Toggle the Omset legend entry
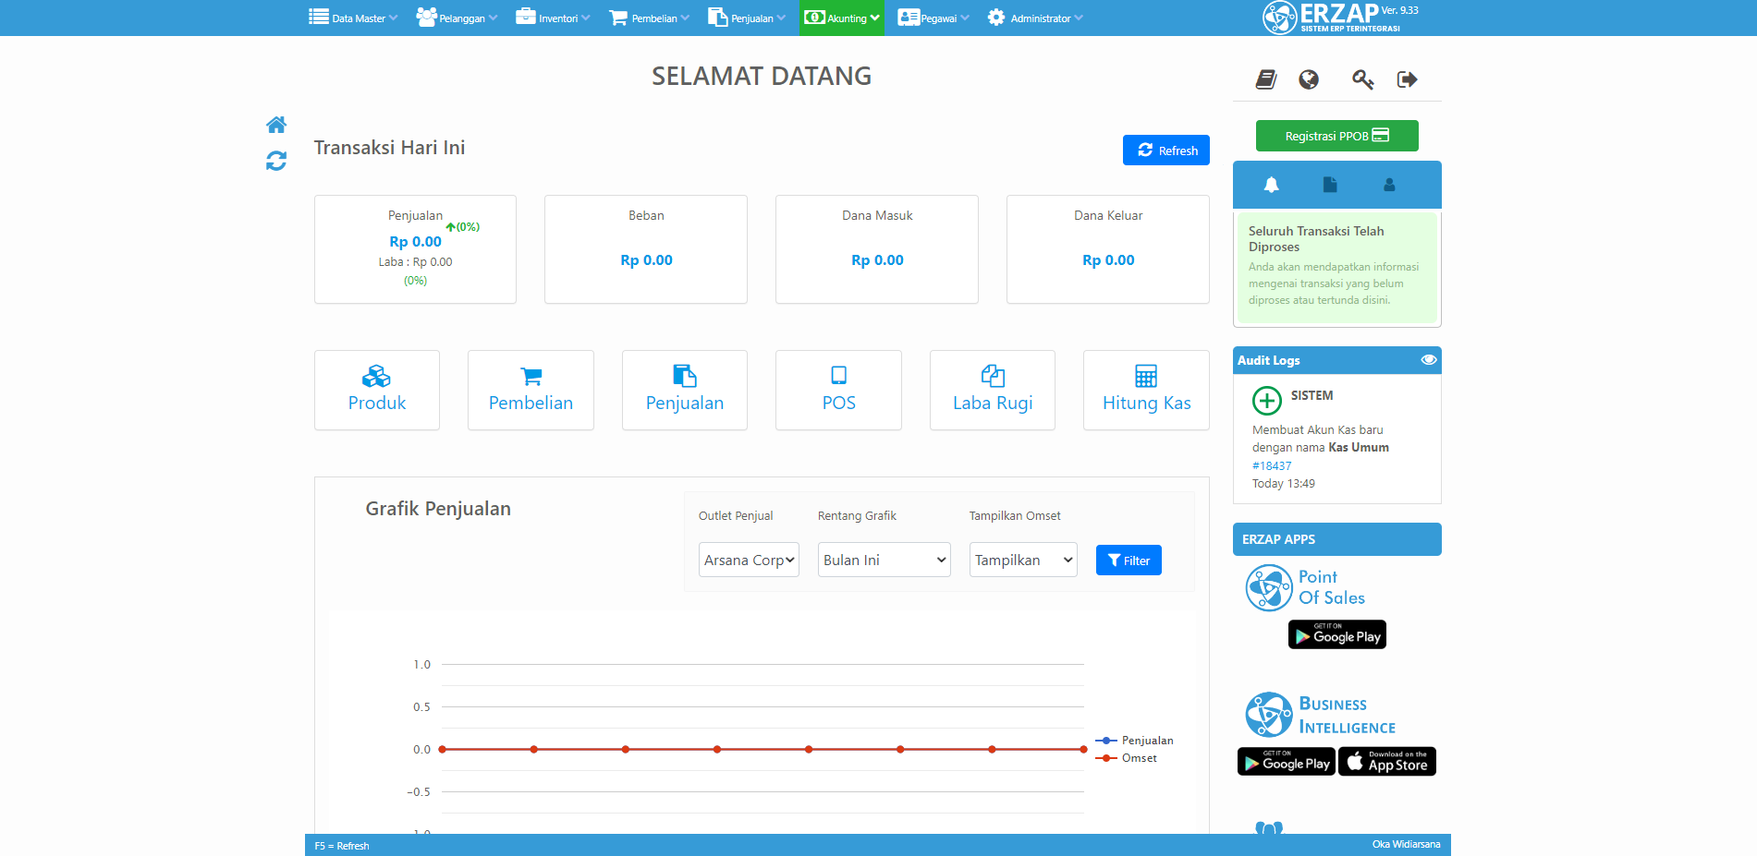This screenshot has height=856, width=1757. (1126, 758)
